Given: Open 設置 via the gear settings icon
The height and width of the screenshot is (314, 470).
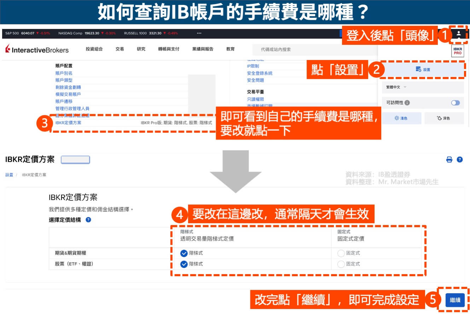Looking at the screenshot, I should 423,69.
